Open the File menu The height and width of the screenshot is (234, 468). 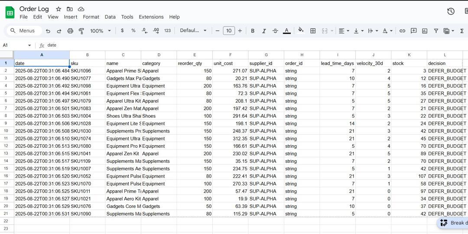point(23,17)
